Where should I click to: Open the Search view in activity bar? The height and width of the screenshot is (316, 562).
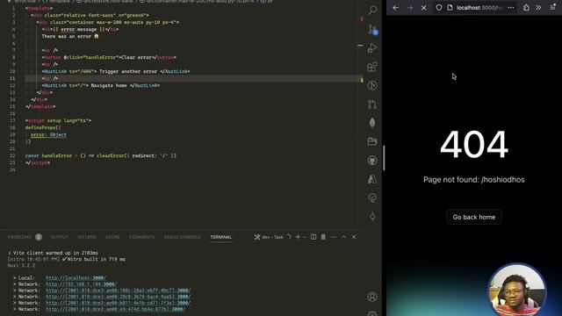[x=372, y=10]
